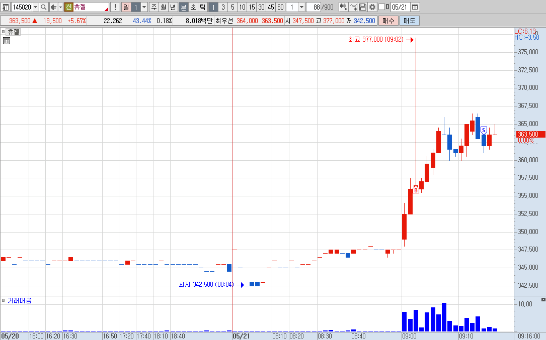Screen dimensions: 546x340
Task: Select the 45-minute interval tab
Action: [x=271, y=7]
